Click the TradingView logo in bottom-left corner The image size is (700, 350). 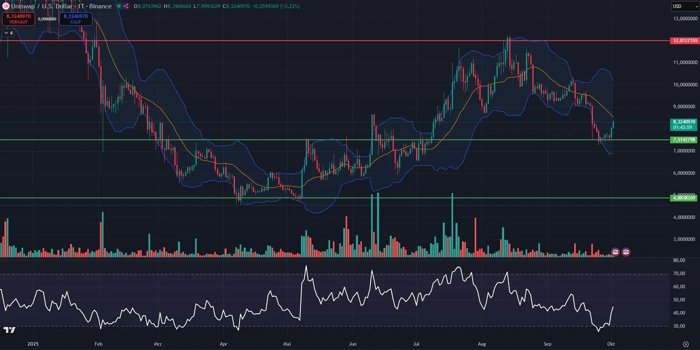10,330
